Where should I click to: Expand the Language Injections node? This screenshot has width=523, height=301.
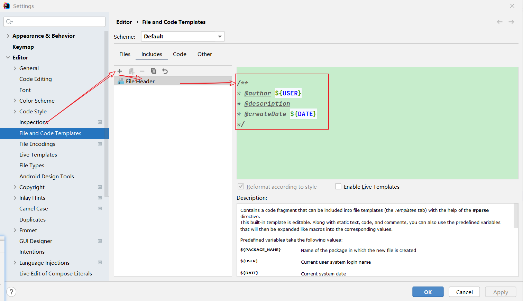tap(15, 263)
